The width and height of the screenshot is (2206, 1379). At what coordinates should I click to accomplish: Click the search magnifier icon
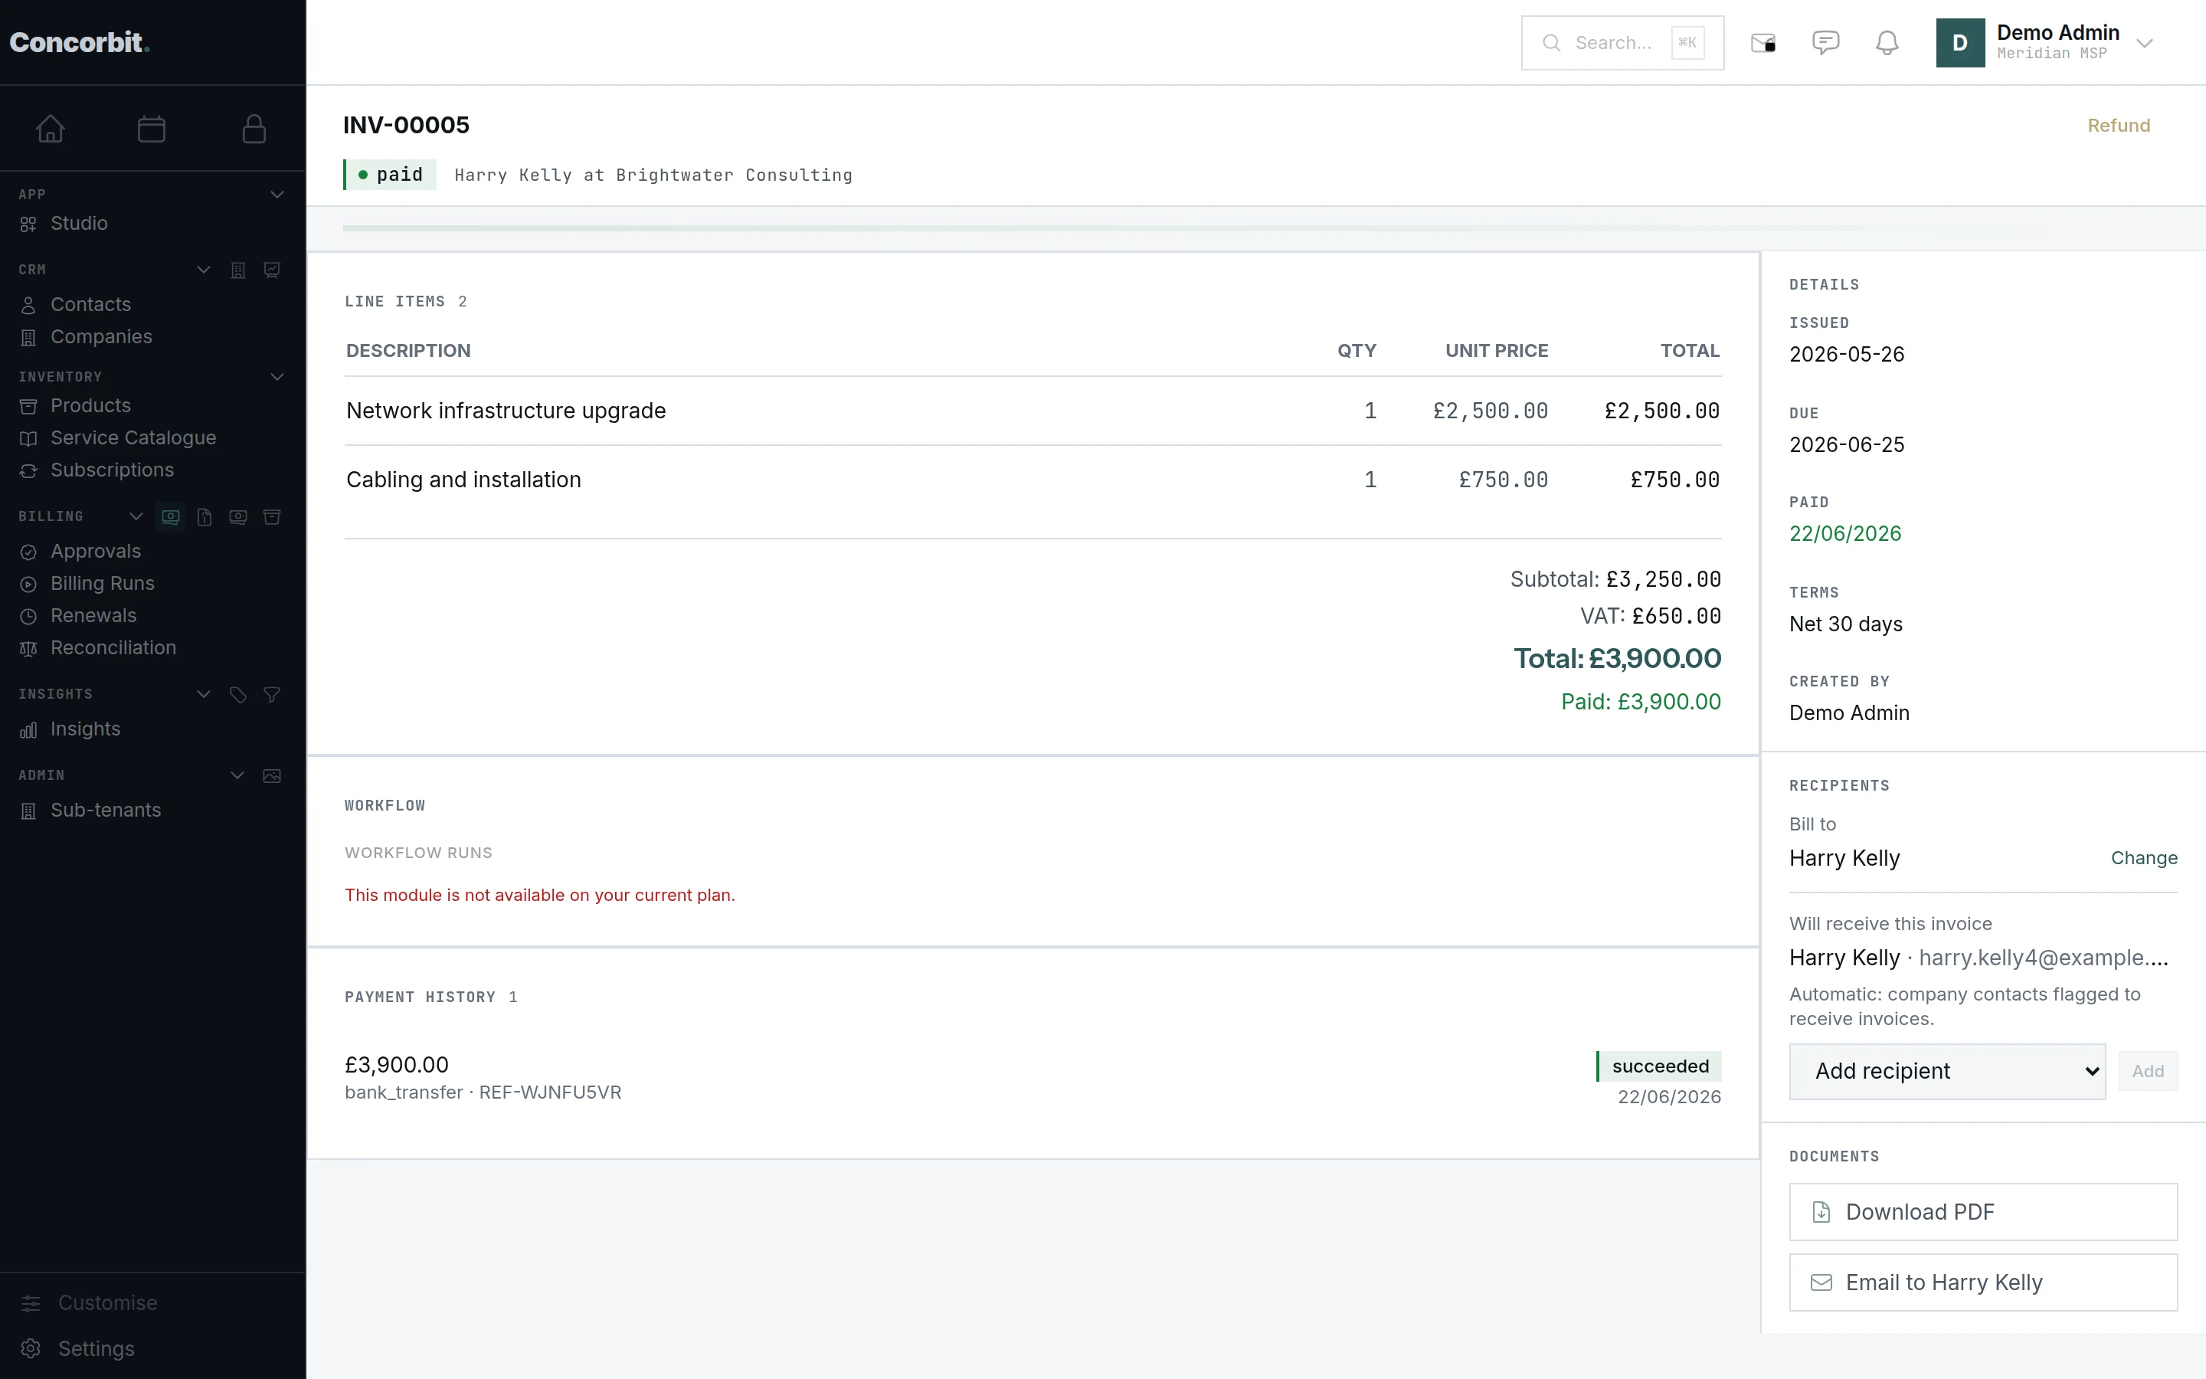coord(1550,43)
